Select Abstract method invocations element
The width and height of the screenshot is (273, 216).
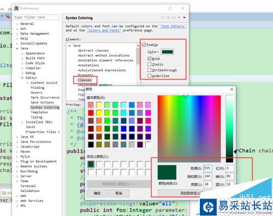click(x=104, y=55)
